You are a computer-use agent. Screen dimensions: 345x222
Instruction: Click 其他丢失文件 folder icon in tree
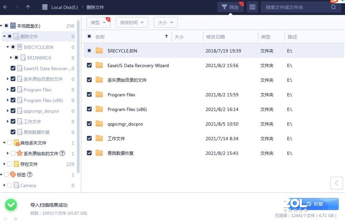pyautogui.click(x=17, y=143)
